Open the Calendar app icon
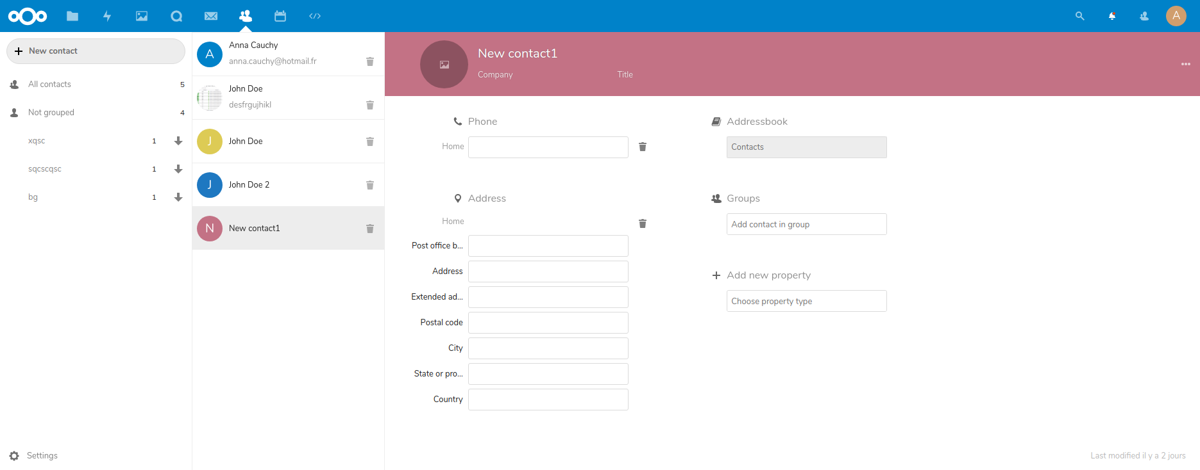1200x470 pixels. pyautogui.click(x=280, y=16)
